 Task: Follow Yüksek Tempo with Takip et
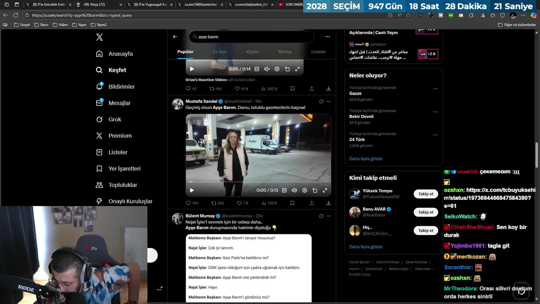click(x=426, y=194)
